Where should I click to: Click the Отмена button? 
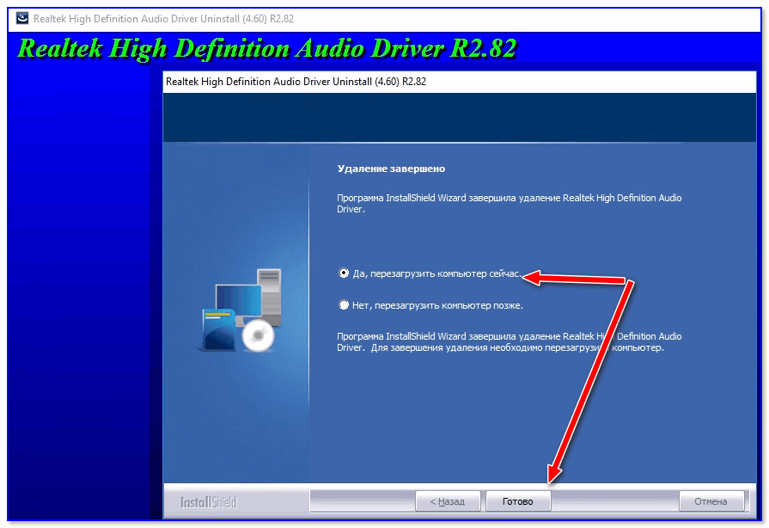point(711,501)
